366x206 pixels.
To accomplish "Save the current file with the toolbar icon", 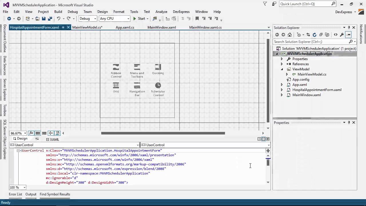I will pyautogui.click(x=44, y=19).
